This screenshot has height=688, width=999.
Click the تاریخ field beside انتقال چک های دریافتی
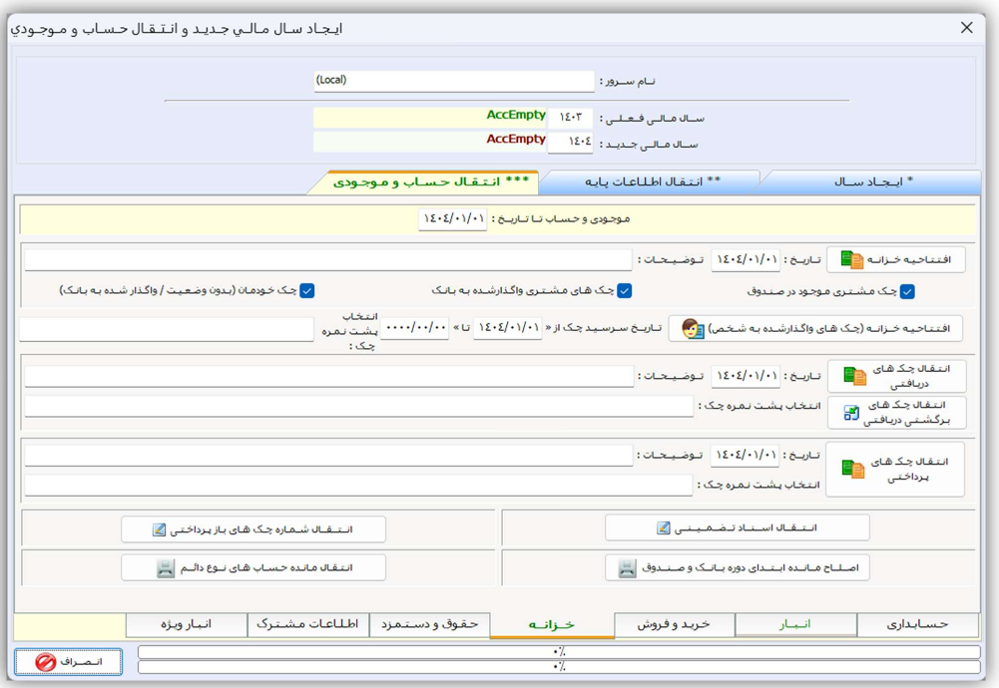tap(746, 376)
